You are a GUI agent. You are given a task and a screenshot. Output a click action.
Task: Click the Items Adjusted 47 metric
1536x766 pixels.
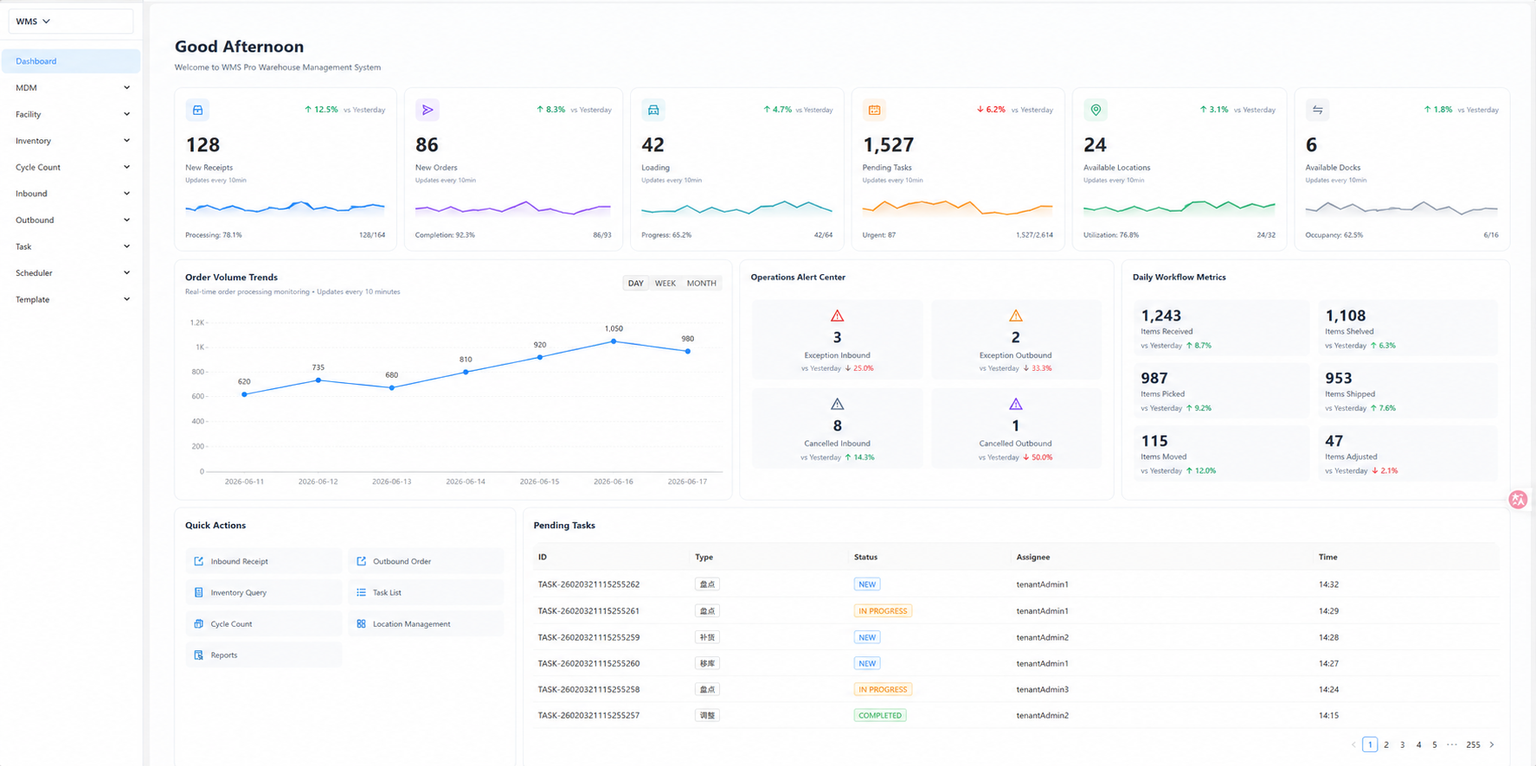pos(1407,454)
